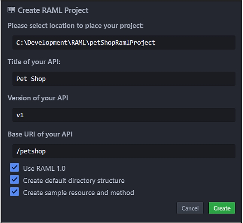Focus the API title field containing Pet Shop
Viewport: 243px width, 223px height.
point(123,79)
